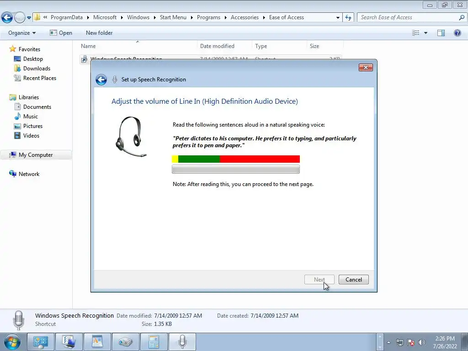
Task: Select Accessories in the address breadcrumb
Action: [x=245, y=17]
